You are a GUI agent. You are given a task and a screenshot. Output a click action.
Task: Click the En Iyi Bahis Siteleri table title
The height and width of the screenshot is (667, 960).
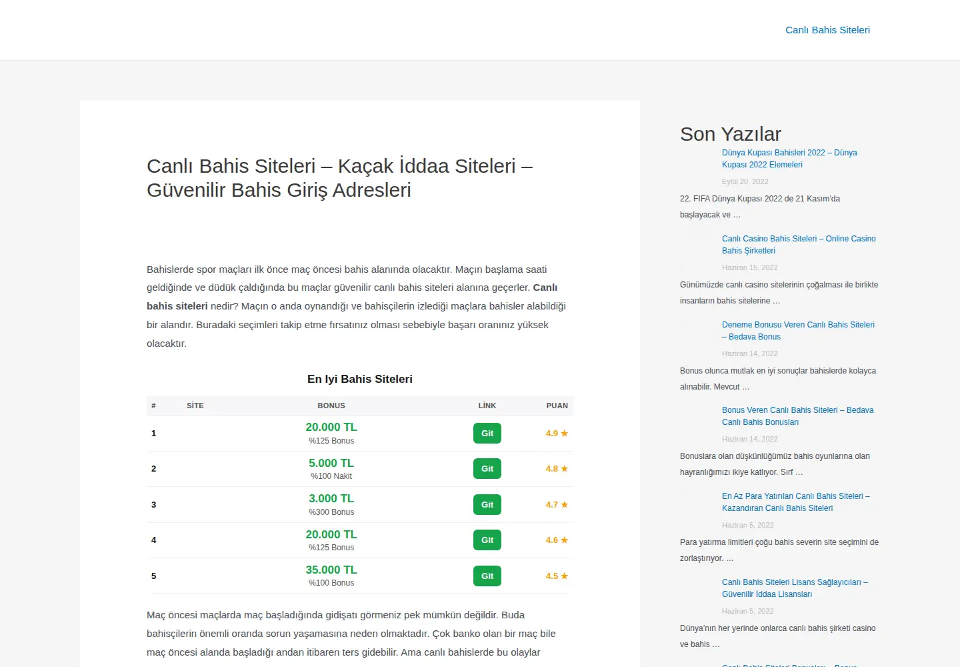(x=360, y=379)
